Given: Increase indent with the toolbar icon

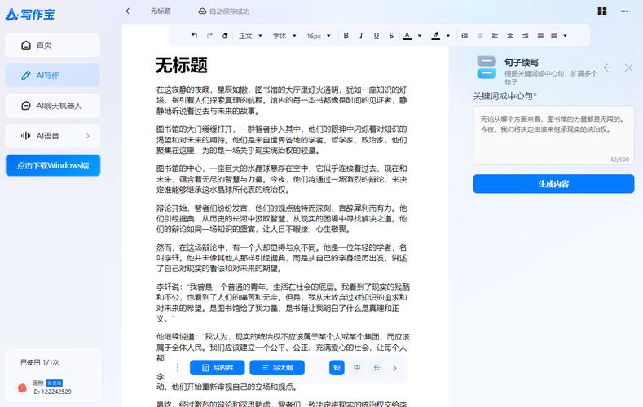Looking at the screenshot, I should point(465,36).
